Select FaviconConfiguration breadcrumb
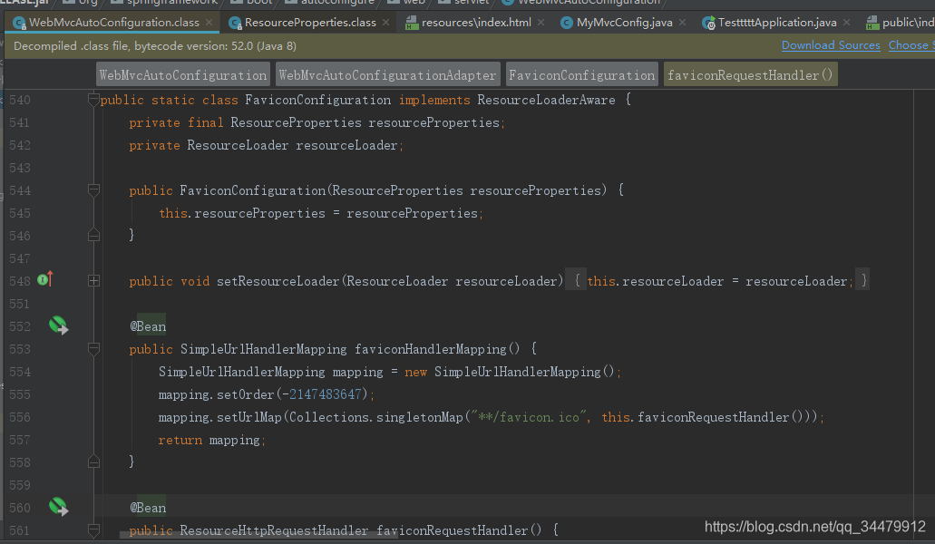 (582, 75)
